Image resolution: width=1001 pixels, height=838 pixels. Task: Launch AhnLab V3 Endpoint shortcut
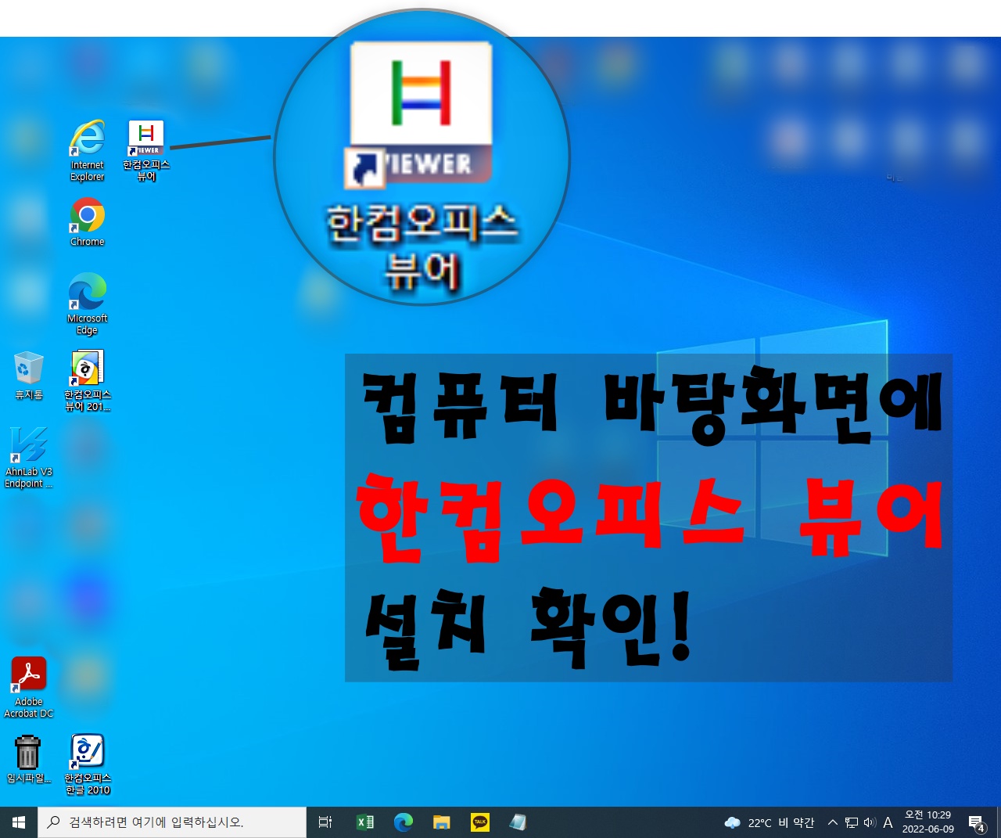(29, 457)
